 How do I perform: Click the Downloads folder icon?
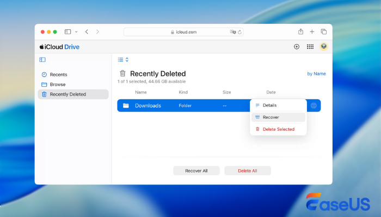[126, 106]
